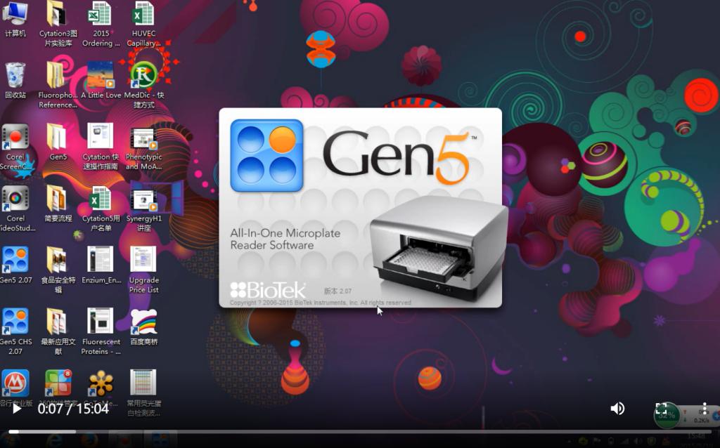Select the Fluorophore Reference folder
This screenshot has width=720, height=448.
(x=58, y=85)
